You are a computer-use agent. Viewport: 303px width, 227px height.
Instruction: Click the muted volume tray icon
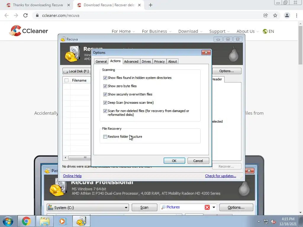coord(273,222)
